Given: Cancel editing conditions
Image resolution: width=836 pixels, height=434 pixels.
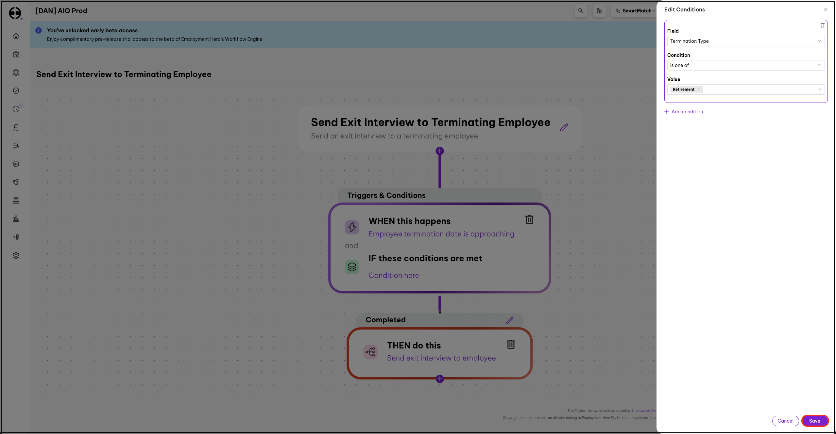Looking at the screenshot, I should [785, 421].
